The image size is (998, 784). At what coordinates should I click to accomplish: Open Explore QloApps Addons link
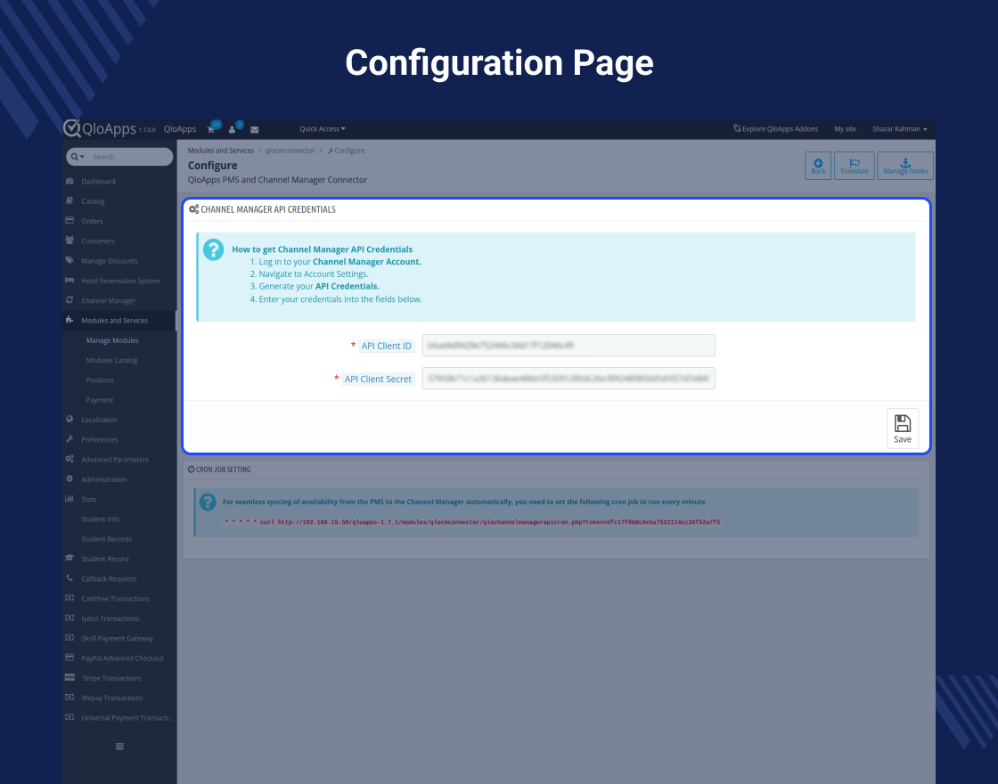point(775,128)
